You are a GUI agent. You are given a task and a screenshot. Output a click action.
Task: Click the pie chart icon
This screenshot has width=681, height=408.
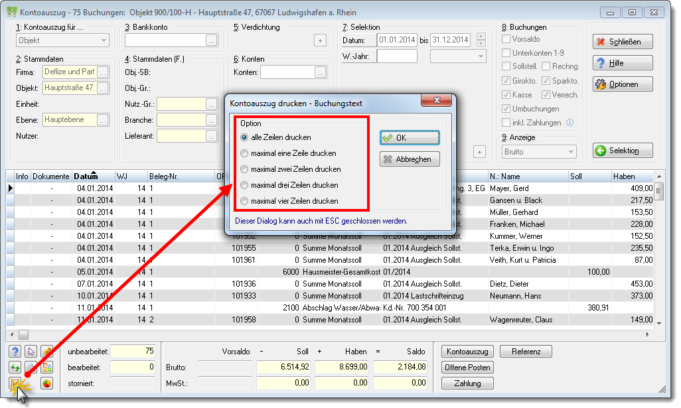pos(47,383)
